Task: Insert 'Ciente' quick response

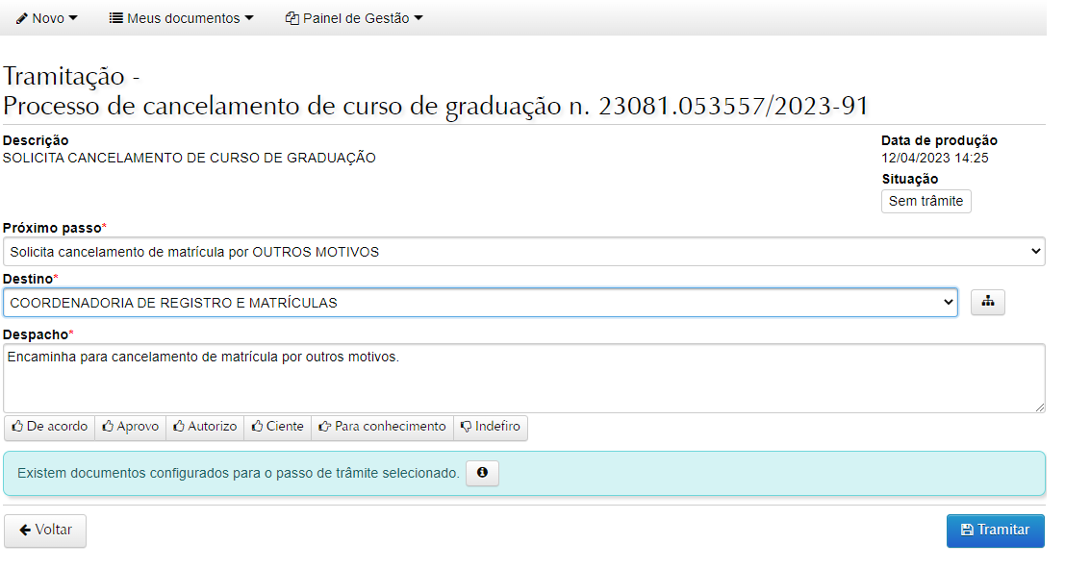Action: (x=277, y=427)
